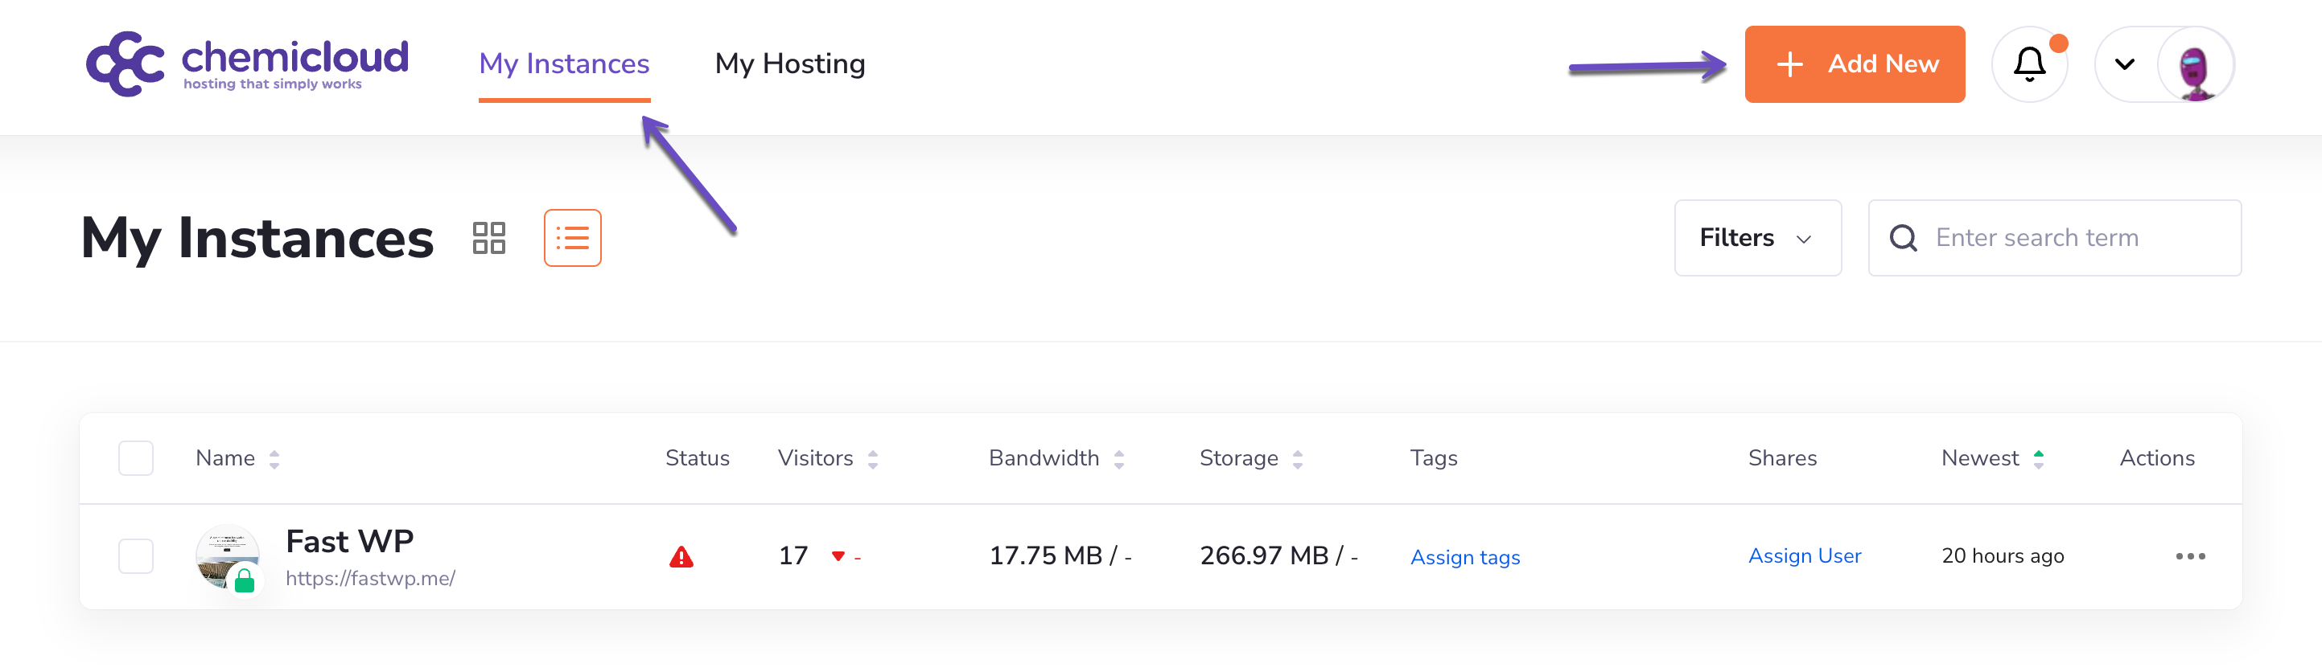The width and height of the screenshot is (2322, 672).
Task: Go to the My Instances tab
Action: tap(564, 63)
